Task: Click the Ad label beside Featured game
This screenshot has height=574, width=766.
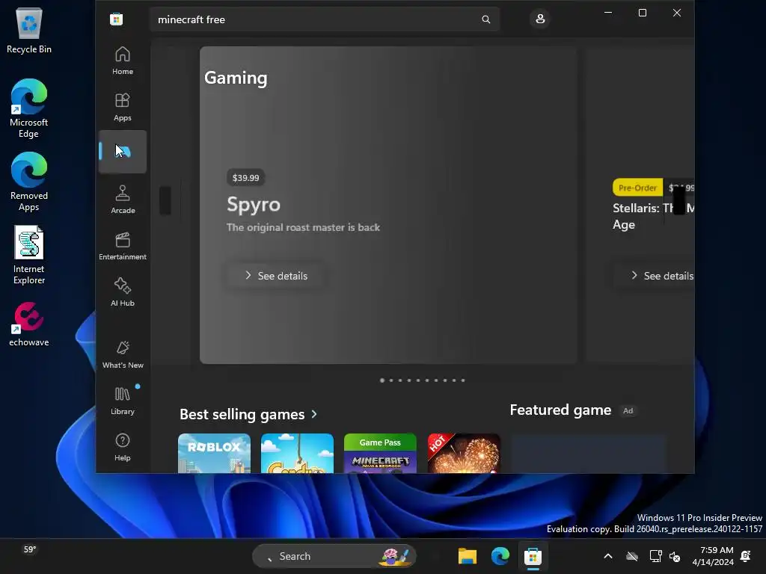Action: (628, 411)
